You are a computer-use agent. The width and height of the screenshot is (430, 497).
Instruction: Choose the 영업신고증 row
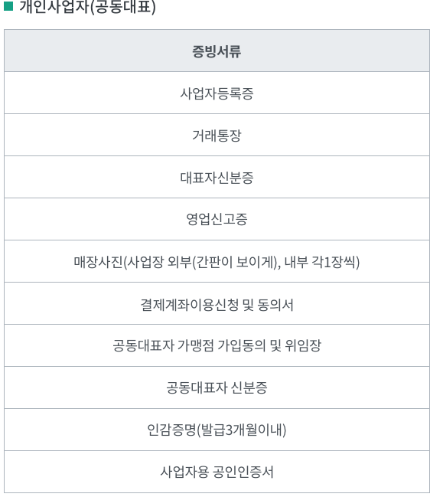pos(217,219)
